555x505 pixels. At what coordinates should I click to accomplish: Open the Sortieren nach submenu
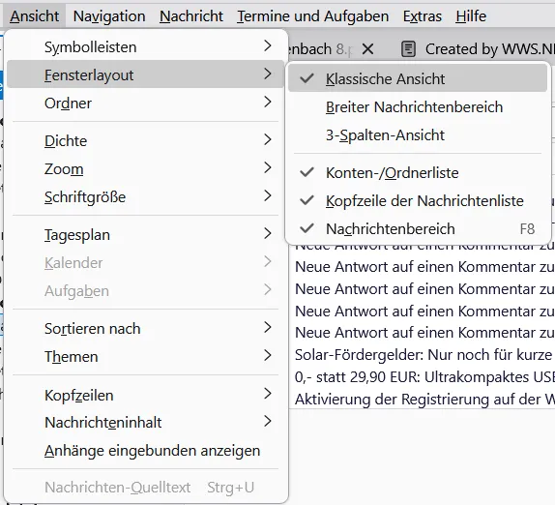145,328
